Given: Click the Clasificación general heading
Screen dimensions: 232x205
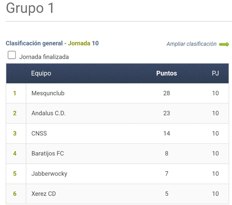Looking at the screenshot, I should (34, 43).
